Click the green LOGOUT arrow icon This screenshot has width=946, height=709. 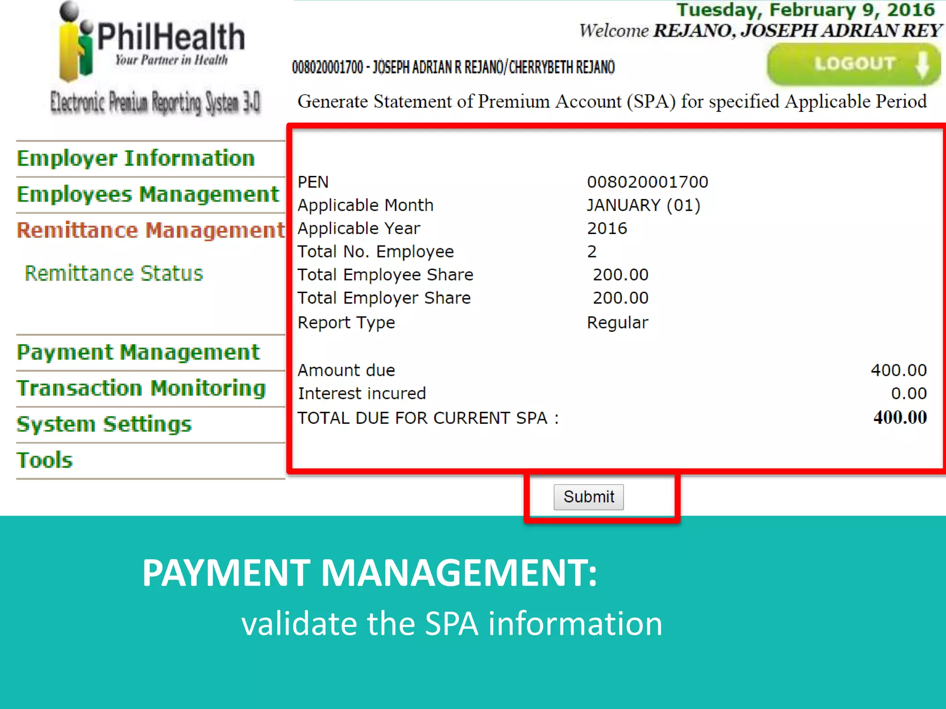[922, 65]
